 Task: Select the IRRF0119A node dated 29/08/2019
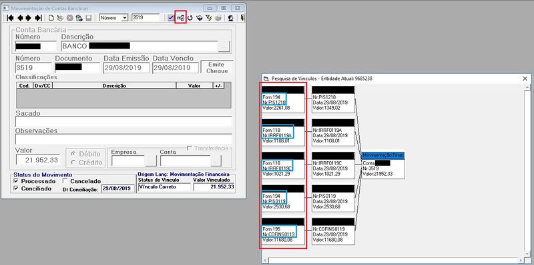(x=333, y=132)
